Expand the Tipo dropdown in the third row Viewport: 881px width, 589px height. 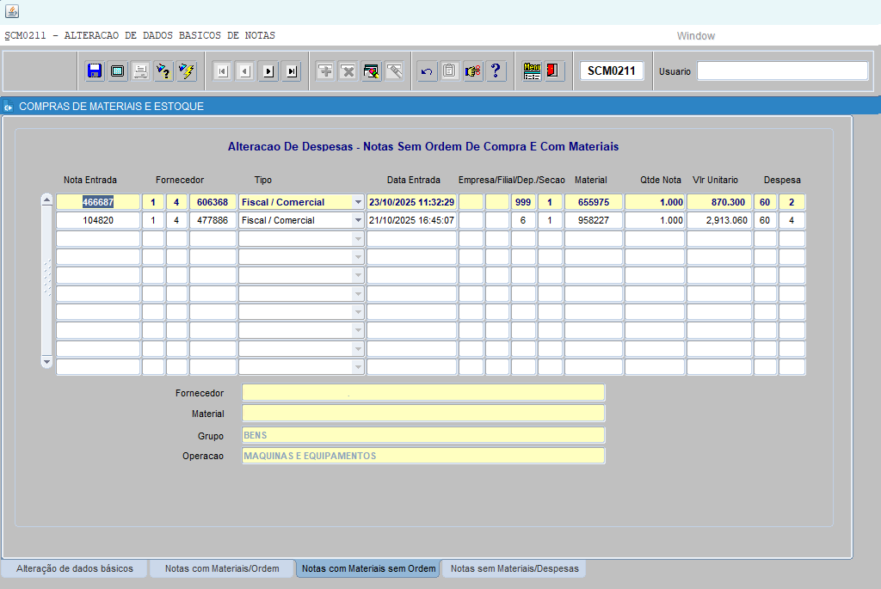[358, 239]
